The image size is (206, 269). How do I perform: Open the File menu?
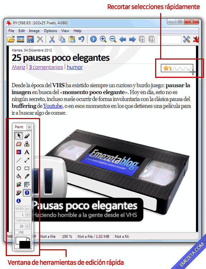pos(11,31)
